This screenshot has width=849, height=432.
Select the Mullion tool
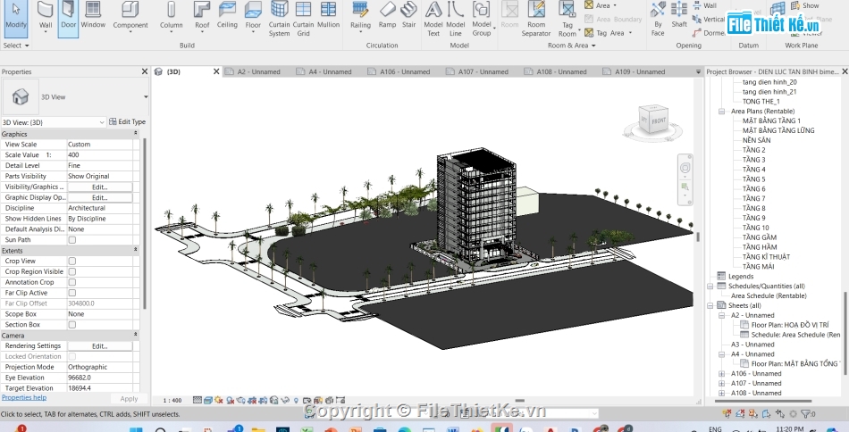pos(328,15)
